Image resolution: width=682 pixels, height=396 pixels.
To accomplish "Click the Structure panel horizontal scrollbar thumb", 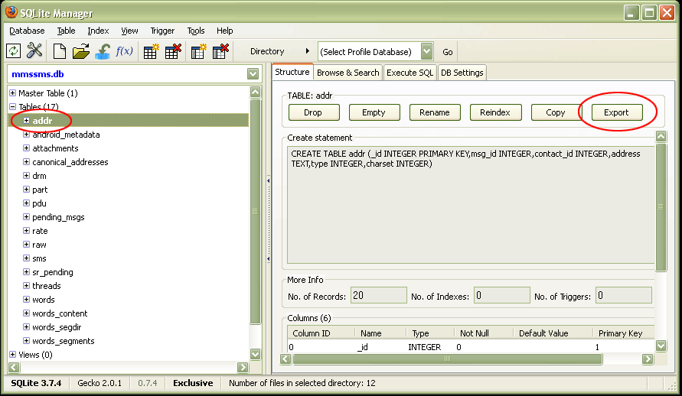I will [x=448, y=359].
